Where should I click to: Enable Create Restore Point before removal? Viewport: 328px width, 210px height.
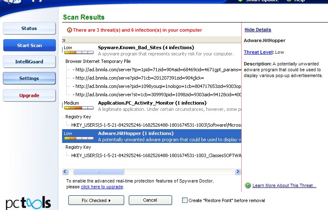click(185, 200)
